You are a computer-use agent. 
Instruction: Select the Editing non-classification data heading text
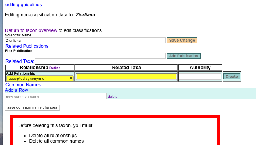[x=50, y=15]
